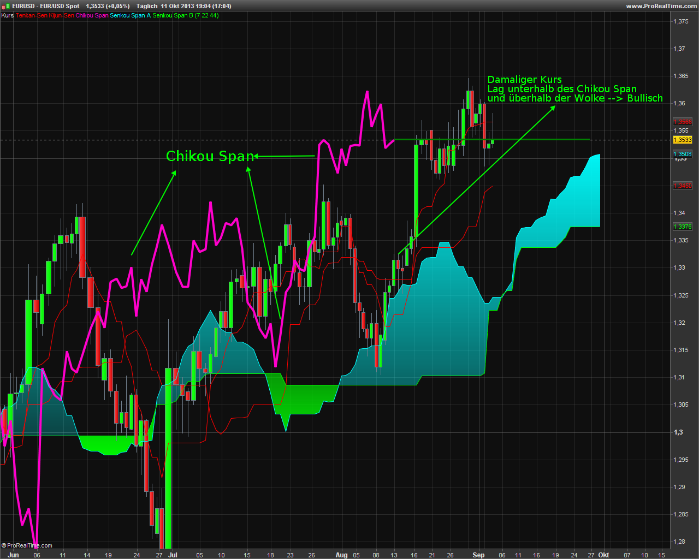699x559 pixels.
Task: Select the Täglich timeframe label
Action: 147,6
